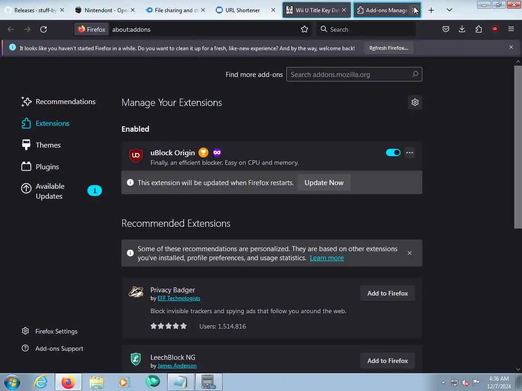
Task: Close the Nintendont tab
Action: 132,10
